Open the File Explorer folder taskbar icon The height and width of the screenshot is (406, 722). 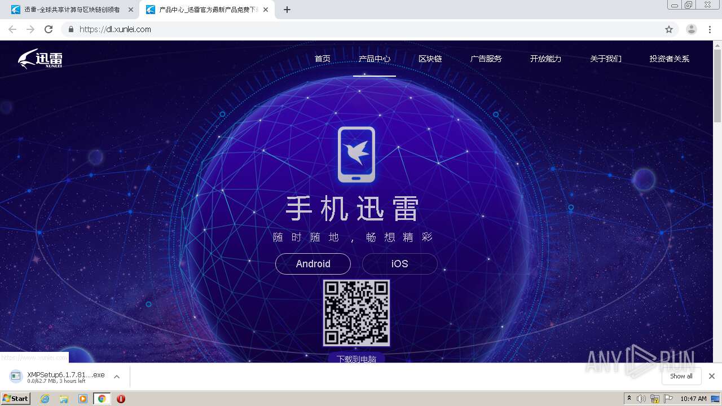coord(64,399)
